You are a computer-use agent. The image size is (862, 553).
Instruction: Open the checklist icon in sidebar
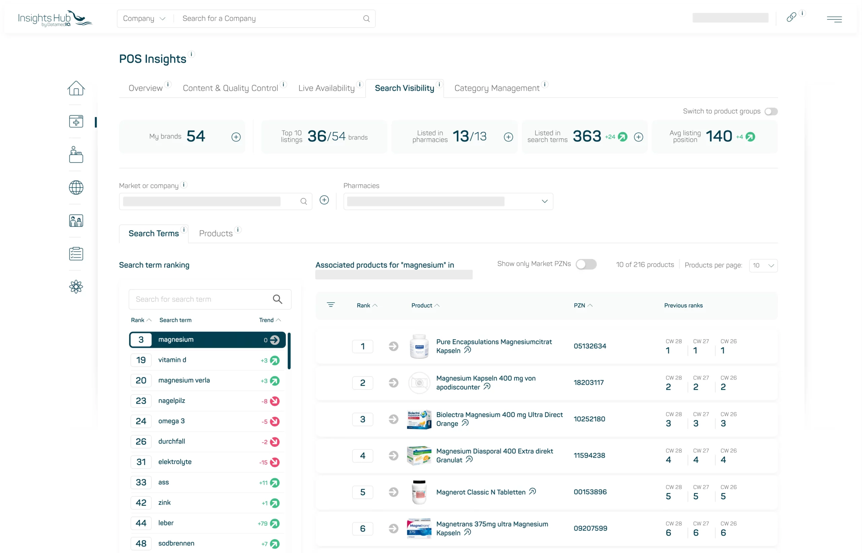76,253
